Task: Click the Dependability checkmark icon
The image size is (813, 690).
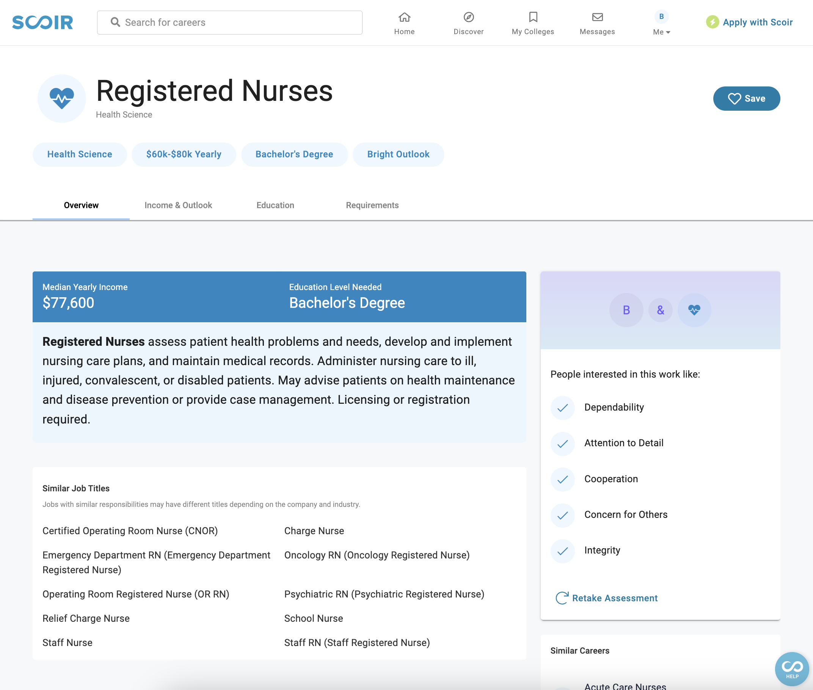Action: (x=562, y=408)
